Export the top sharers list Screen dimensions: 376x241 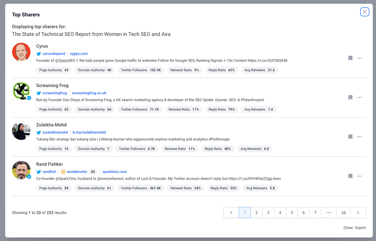(360, 228)
